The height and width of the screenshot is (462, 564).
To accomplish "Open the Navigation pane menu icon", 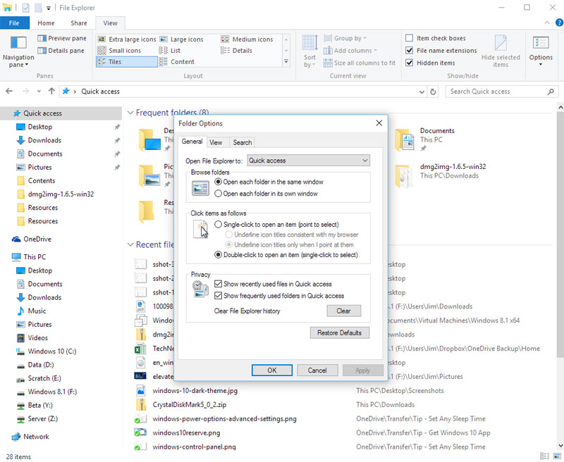I will click(x=18, y=43).
